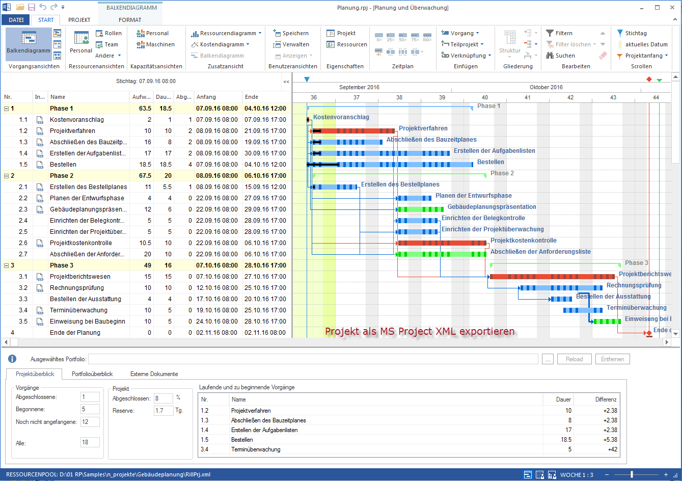682x481 pixels.
Task: Switch to Gantt view in status bar
Action: (528, 475)
